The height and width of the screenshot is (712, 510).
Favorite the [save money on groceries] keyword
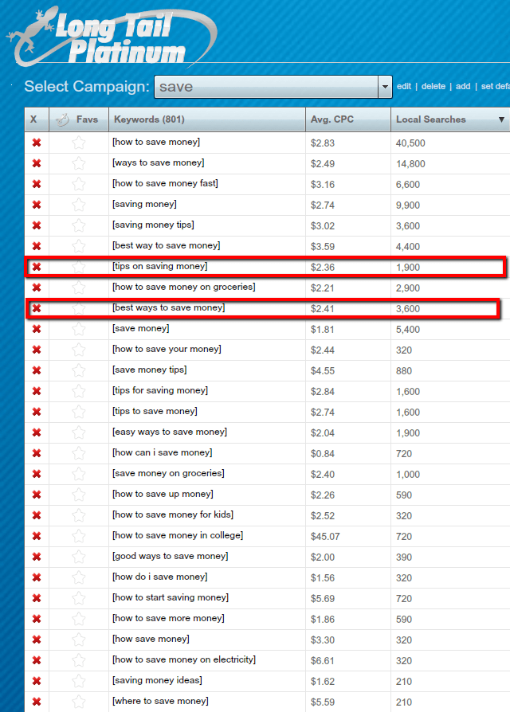[79, 474]
